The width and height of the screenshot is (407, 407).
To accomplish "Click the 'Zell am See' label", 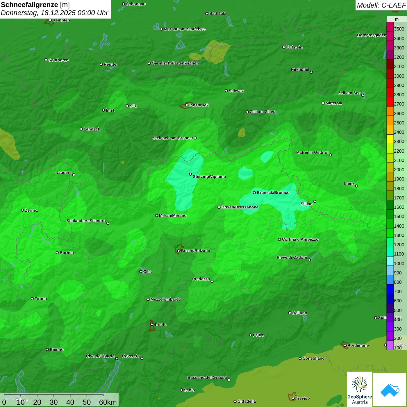I will click(349, 93).
